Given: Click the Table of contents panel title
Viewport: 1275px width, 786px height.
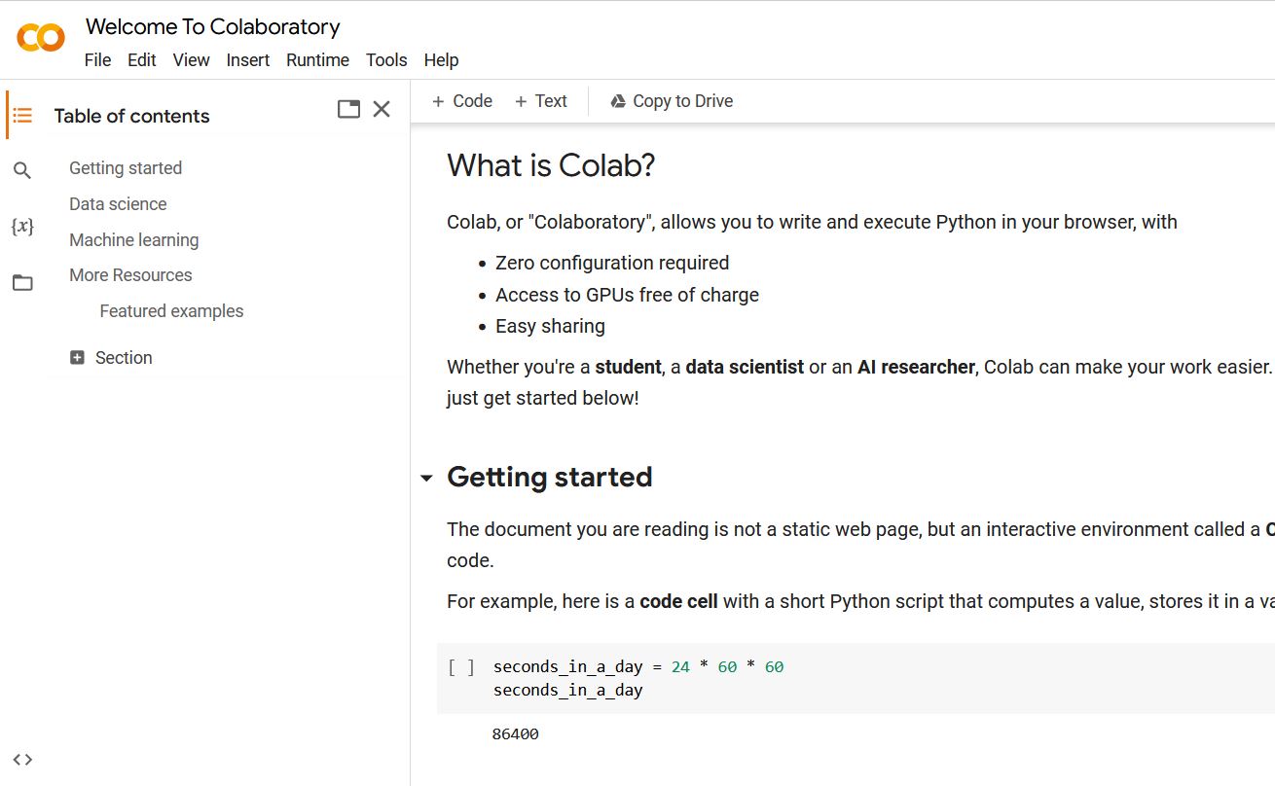Looking at the screenshot, I should (x=131, y=116).
